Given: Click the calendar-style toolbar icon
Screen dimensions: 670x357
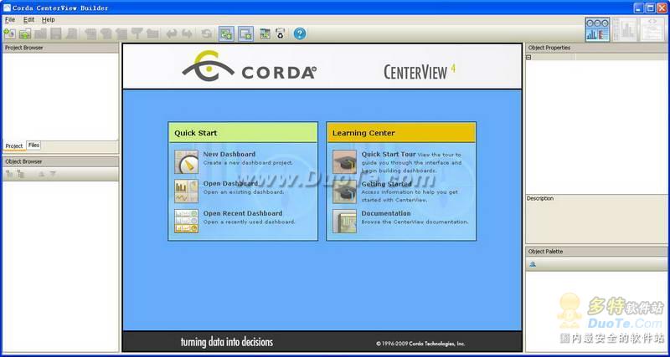Looking at the screenshot, I should (x=265, y=34).
